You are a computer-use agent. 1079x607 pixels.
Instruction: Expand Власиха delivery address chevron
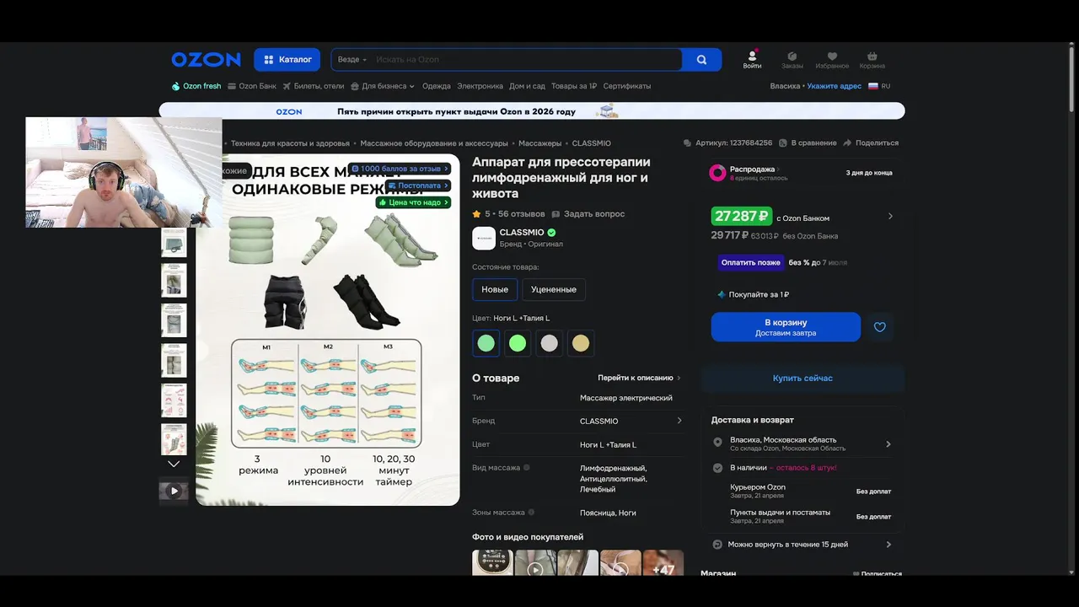(888, 444)
